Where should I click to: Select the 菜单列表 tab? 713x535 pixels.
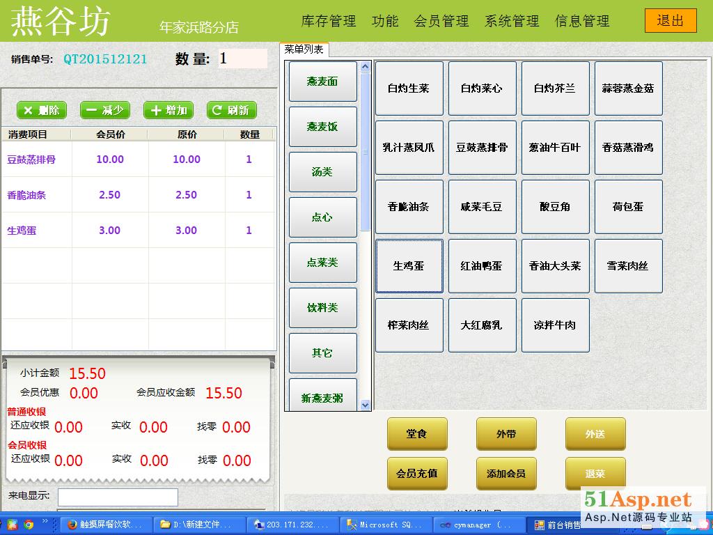click(304, 49)
